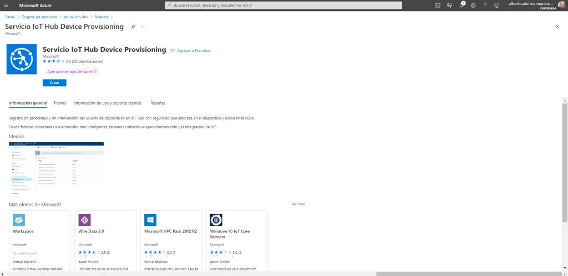Add to favorites using the heart icon

click(x=173, y=50)
